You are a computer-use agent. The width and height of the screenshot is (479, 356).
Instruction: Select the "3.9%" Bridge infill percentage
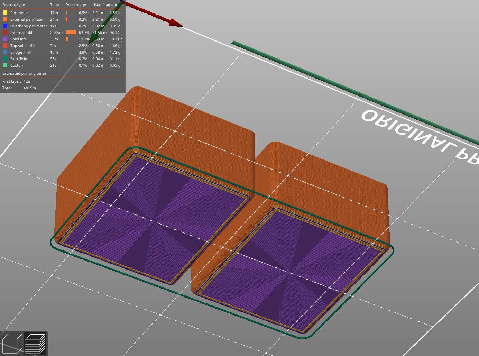click(83, 52)
